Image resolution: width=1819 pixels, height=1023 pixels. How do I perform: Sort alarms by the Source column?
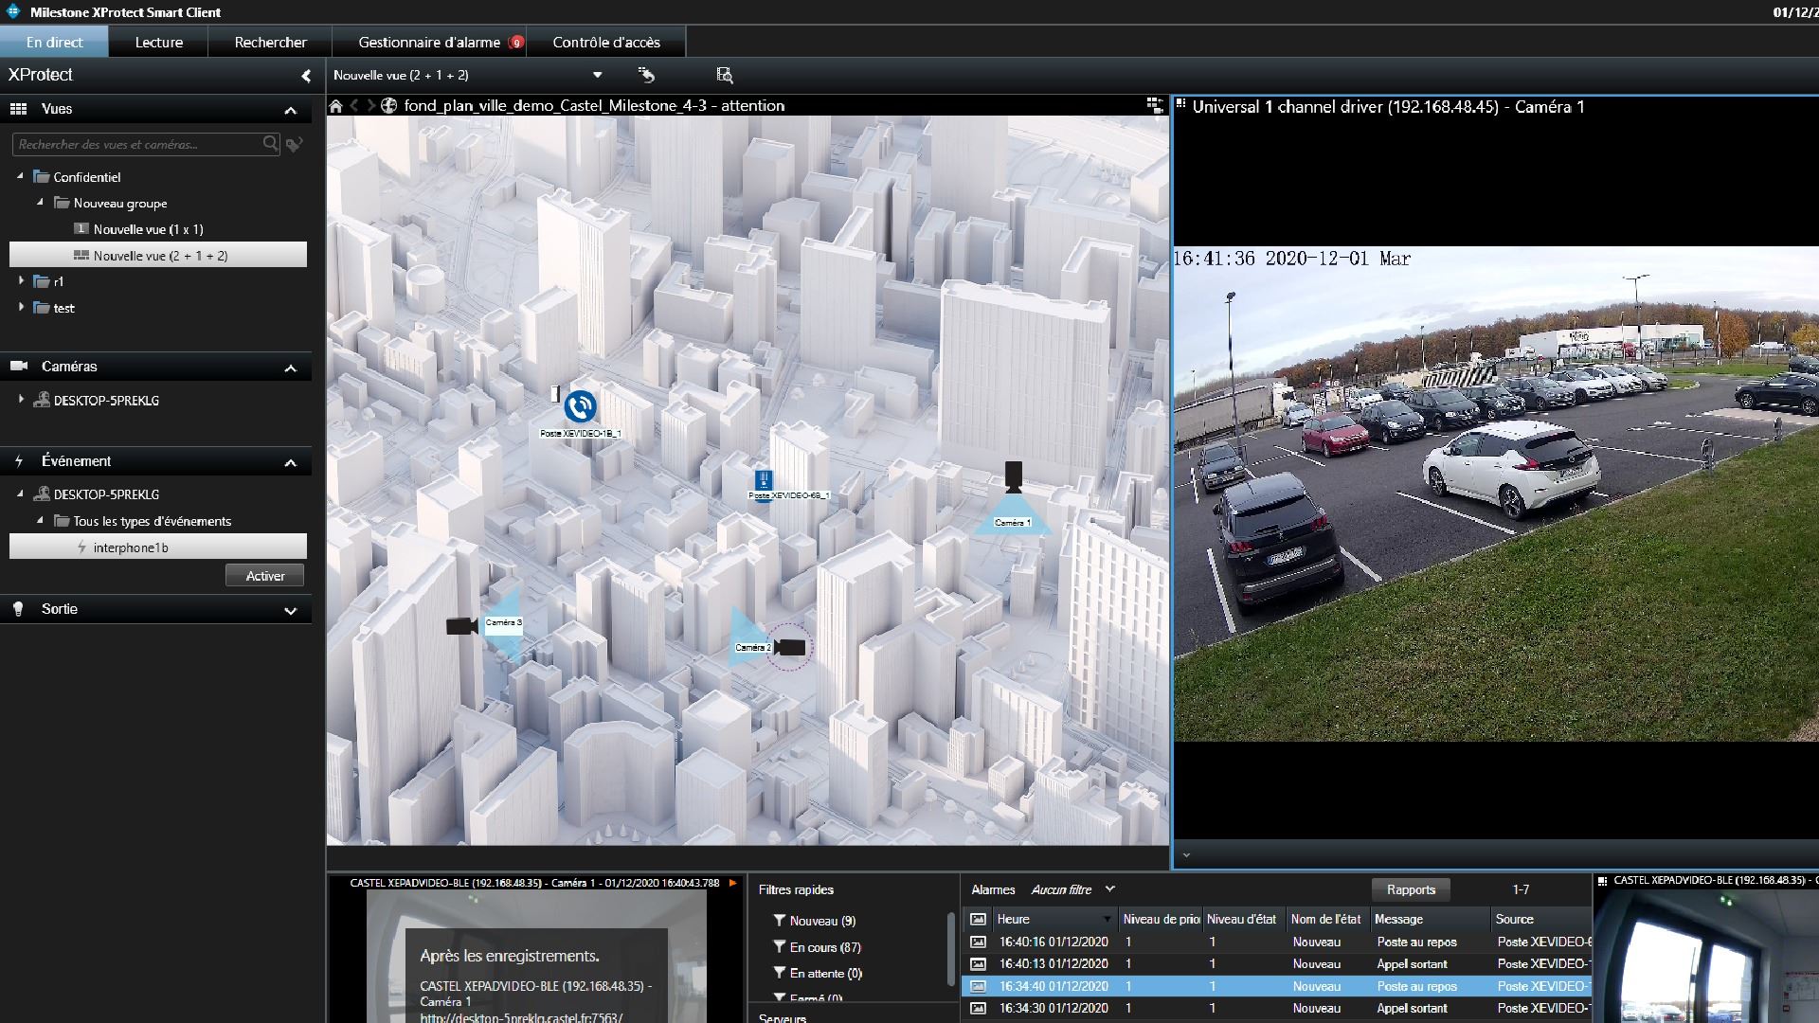click(1541, 919)
